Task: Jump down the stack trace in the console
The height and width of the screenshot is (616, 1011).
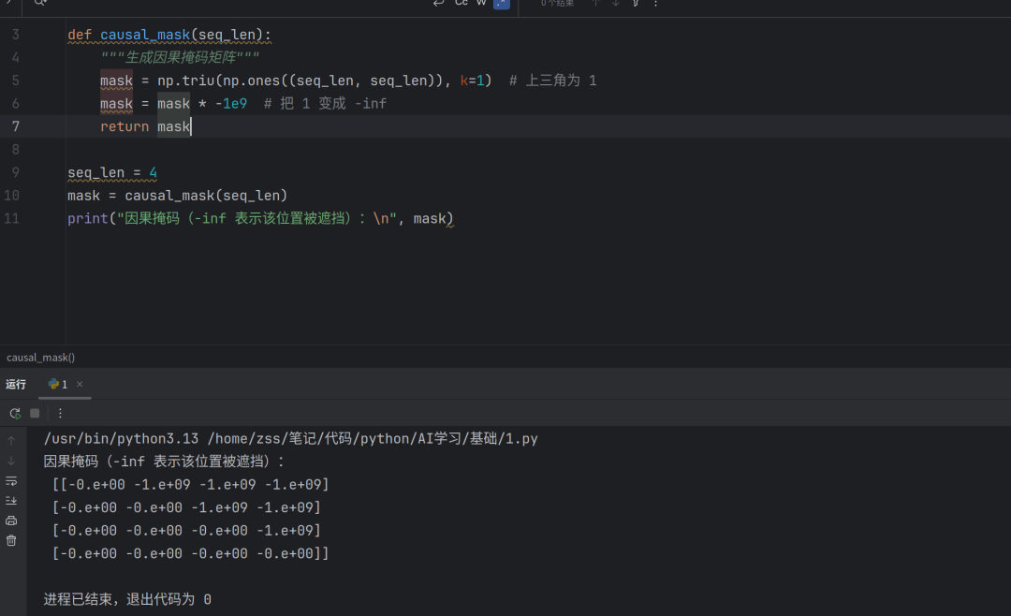Action: click(11, 461)
